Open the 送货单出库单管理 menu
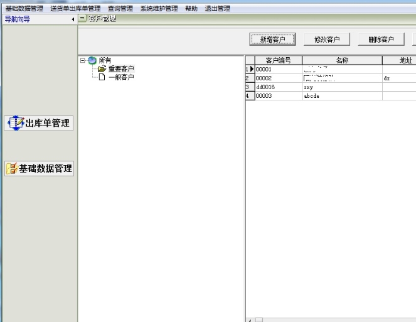Image resolution: width=416 pixels, height=322 pixels. click(x=75, y=9)
